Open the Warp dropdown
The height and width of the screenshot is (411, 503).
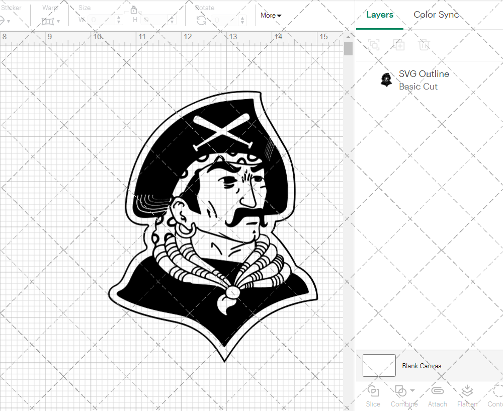click(50, 21)
